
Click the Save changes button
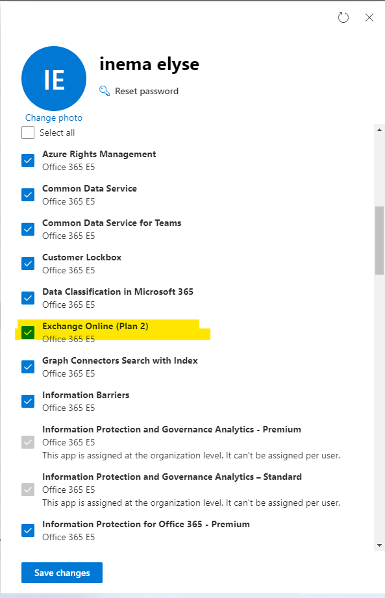tap(62, 573)
